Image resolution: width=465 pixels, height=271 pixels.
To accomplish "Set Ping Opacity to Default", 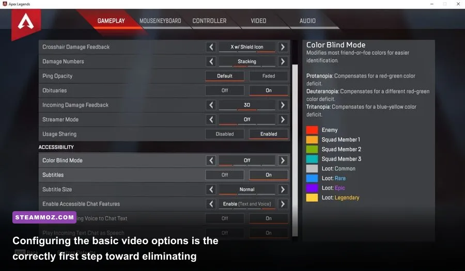I will (225, 76).
